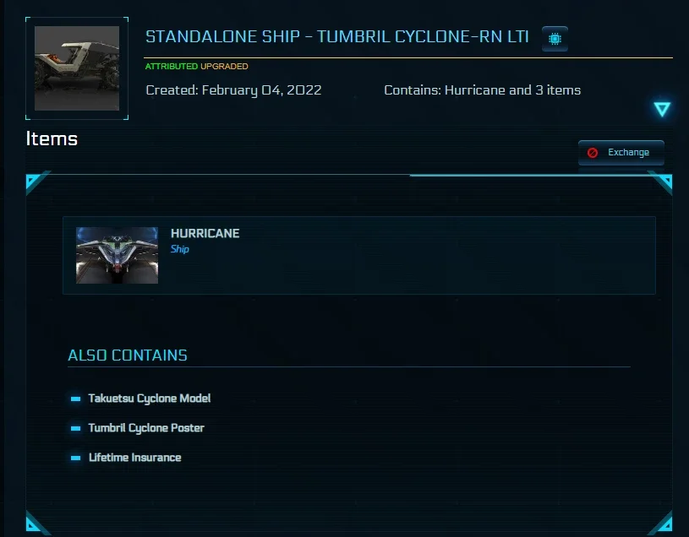Select the HURRICANE item name
The height and width of the screenshot is (537, 689).
coord(205,233)
